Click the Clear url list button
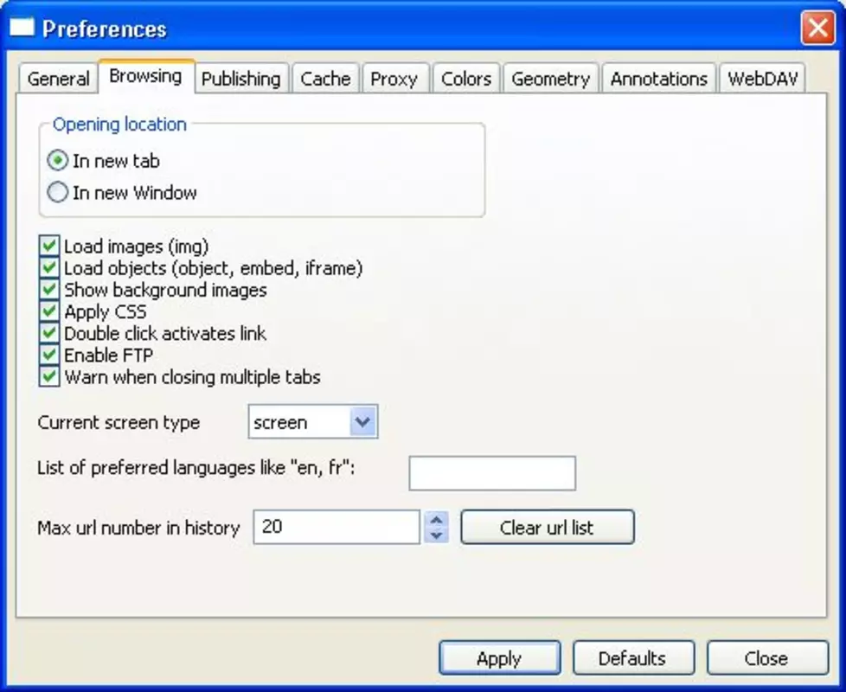846x692 pixels. pyautogui.click(x=547, y=527)
